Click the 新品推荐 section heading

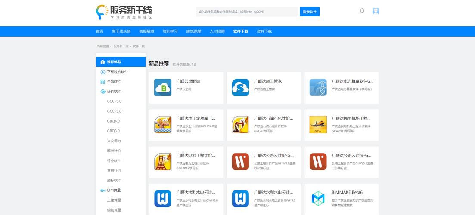pyautogui.click(x=159, y=64)
